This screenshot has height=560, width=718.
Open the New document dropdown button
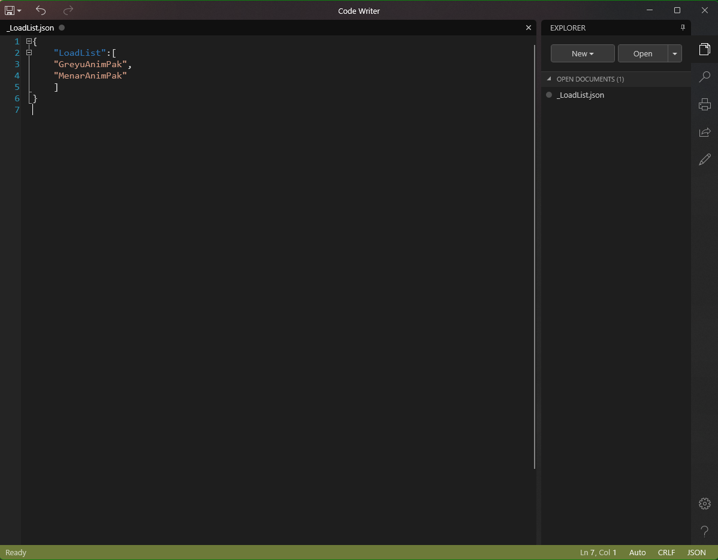(583, 53)
